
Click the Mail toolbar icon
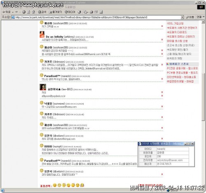click(x=85, y=12)
